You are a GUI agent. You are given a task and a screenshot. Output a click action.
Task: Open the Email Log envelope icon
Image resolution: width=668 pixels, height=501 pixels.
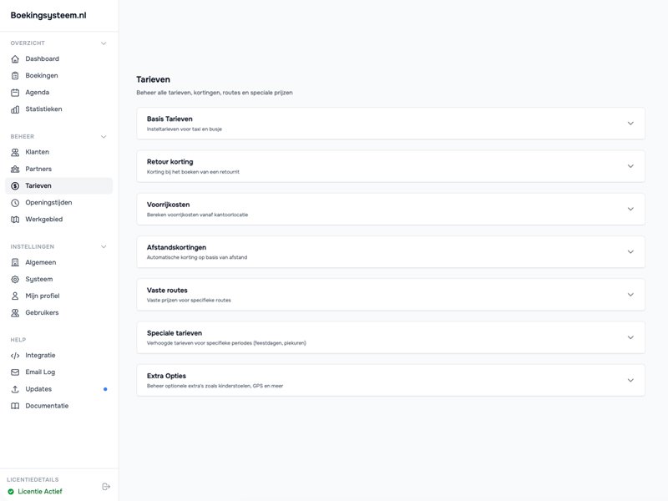coord(13,372)
